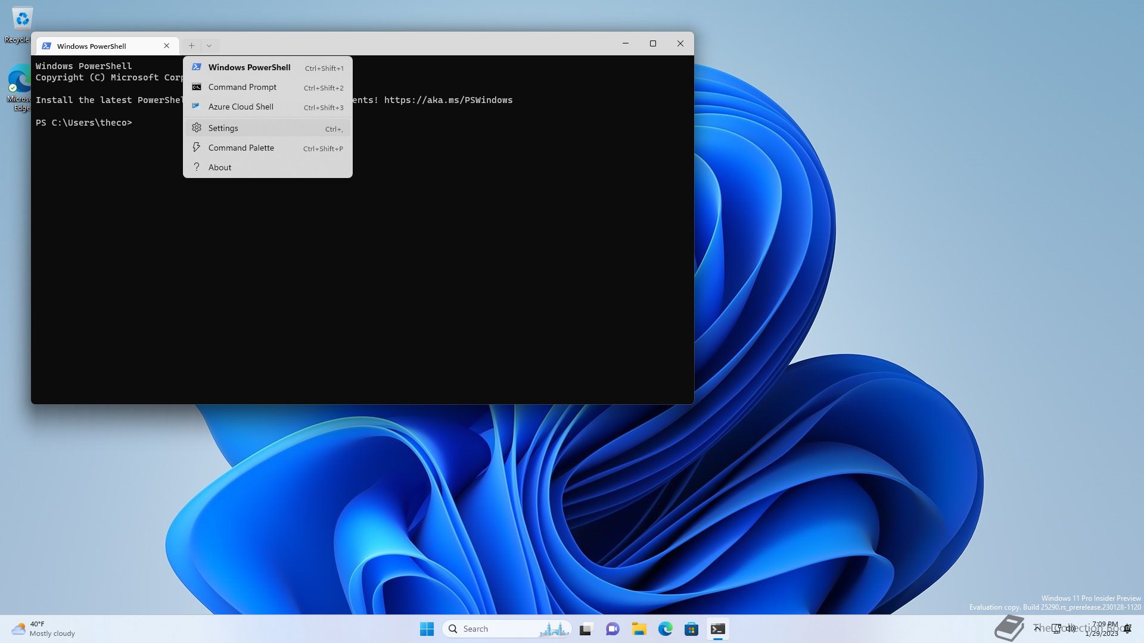Click the Command Palette lightning icon
The image size is (1144, 643).
(x=197, y=147)
